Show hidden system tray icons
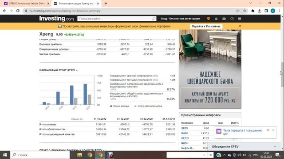The width and height of the screenshot is (284, 159). pyautogui.click(x=224, y=155)
